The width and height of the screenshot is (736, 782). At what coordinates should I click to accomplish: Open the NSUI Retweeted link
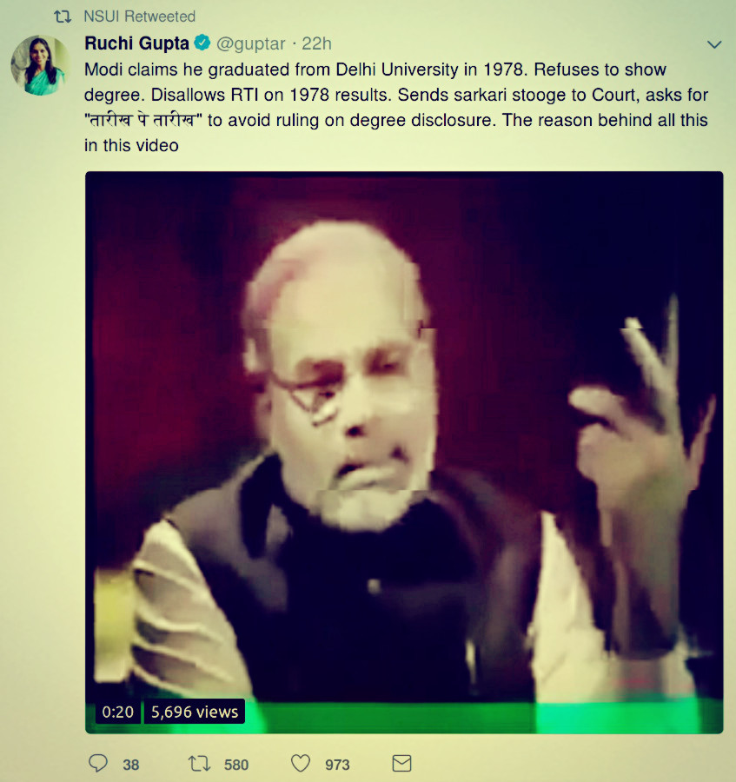pyautogui.click(x=139, y=17)
